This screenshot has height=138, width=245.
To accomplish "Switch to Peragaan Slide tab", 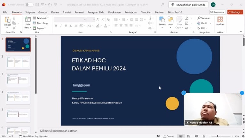I will [96, 12].
